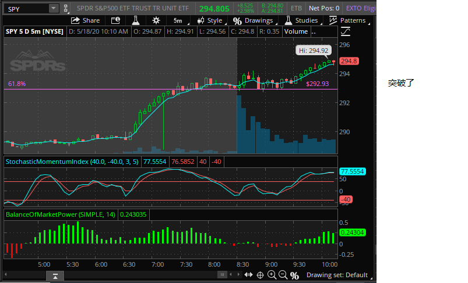
Task: Click the BalanceOfMarketPower study label
Action: coord(60,214)
